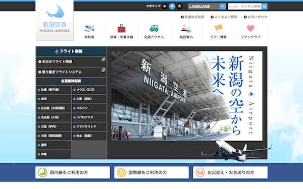
Task: Open the LANGUAGE dropdown
Action: [x=207, y=7]
